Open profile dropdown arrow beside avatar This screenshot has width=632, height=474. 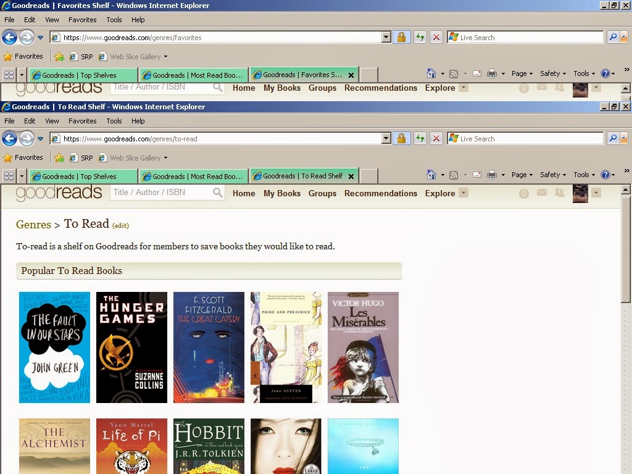click(x=596, y=193)
